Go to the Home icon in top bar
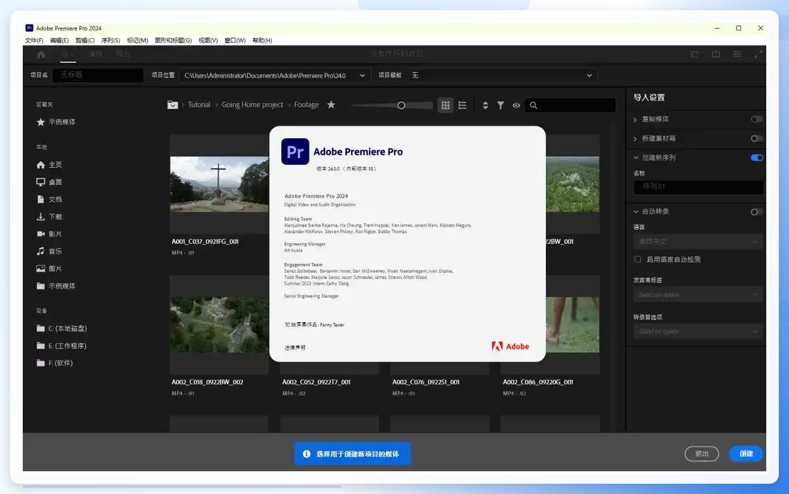Image resolution: width=789 pixels, height=494 pixels. [41, 54]
